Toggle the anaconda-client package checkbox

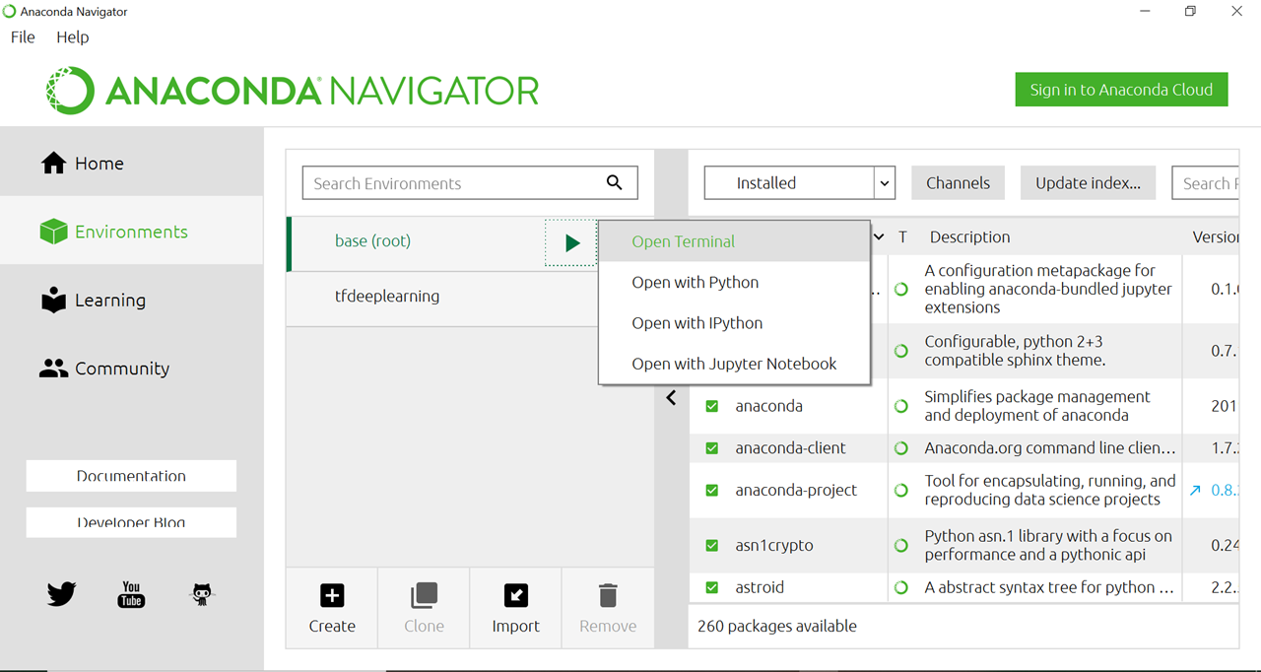pyautogui.click(x=712, y=448)
